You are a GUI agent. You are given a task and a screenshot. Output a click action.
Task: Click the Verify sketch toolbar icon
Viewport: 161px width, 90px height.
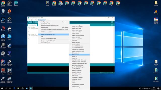coord(29,22)
